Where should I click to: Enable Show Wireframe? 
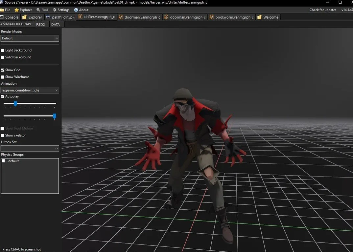tap(3, 77)
